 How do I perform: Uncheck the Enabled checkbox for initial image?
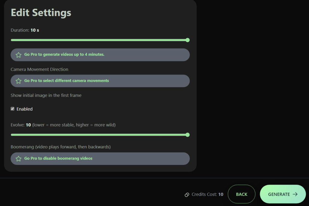[x=13, y=109]
